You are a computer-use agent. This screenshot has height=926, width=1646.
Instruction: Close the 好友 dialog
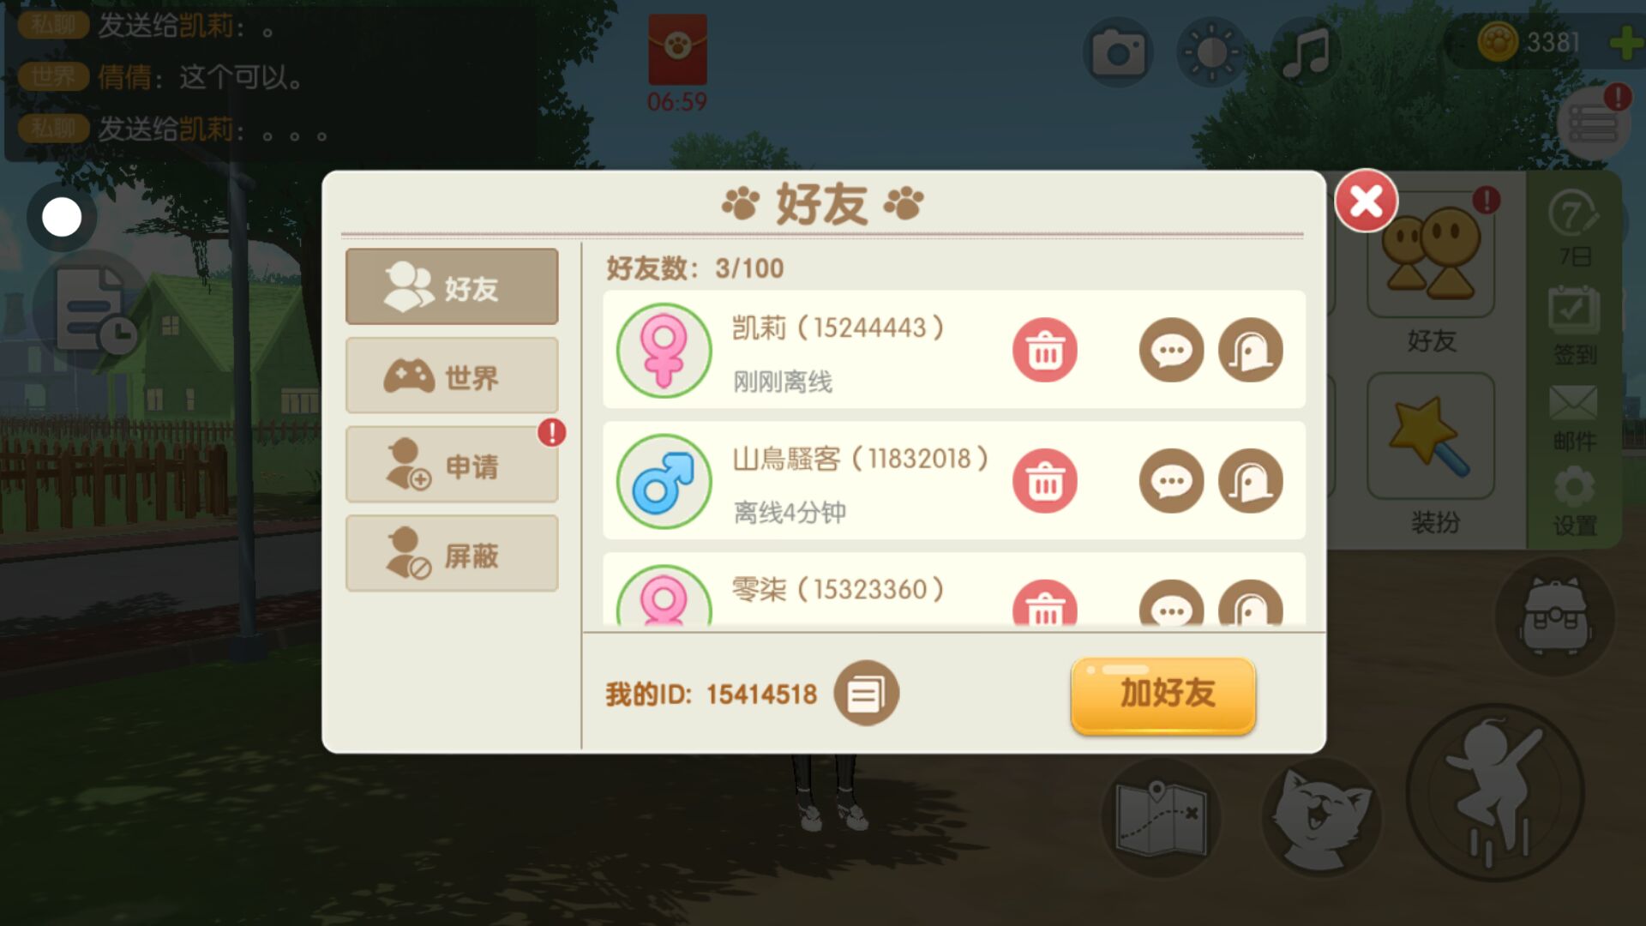(1366, 201)
